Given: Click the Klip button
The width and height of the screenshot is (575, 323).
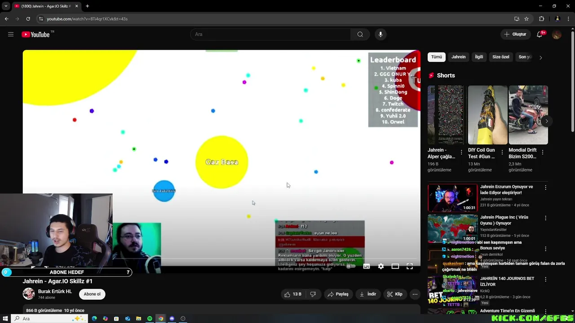Looking at the screenshot, I should 395,294.
